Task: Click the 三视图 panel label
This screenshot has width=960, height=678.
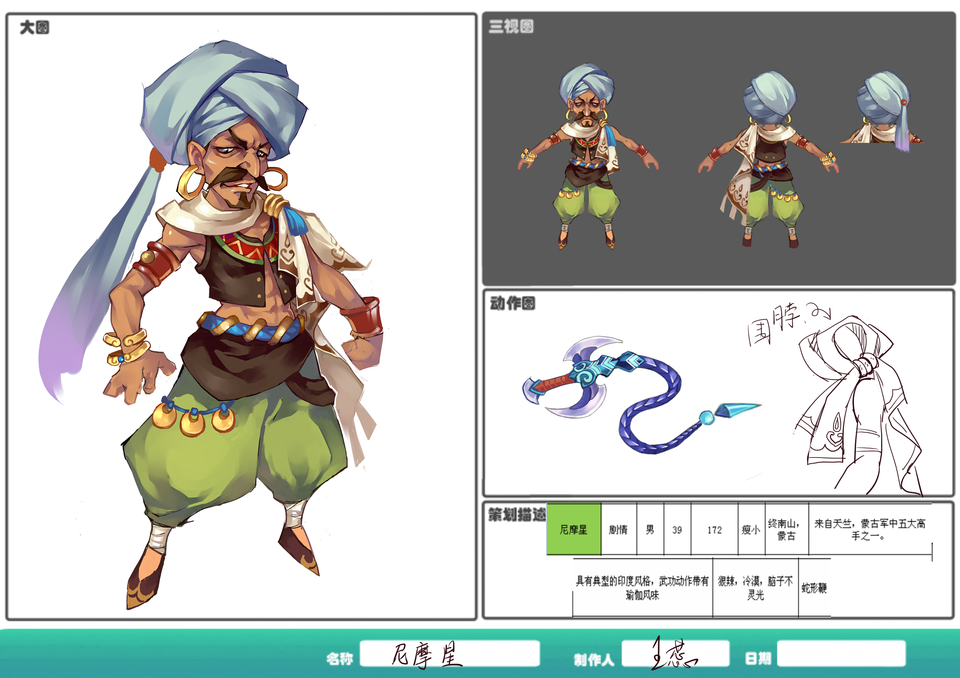Action: pyautogui.click(x=511, y=26)
